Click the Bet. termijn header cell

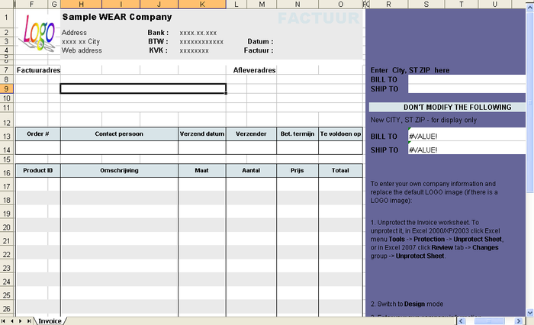[x=298, y=134]
